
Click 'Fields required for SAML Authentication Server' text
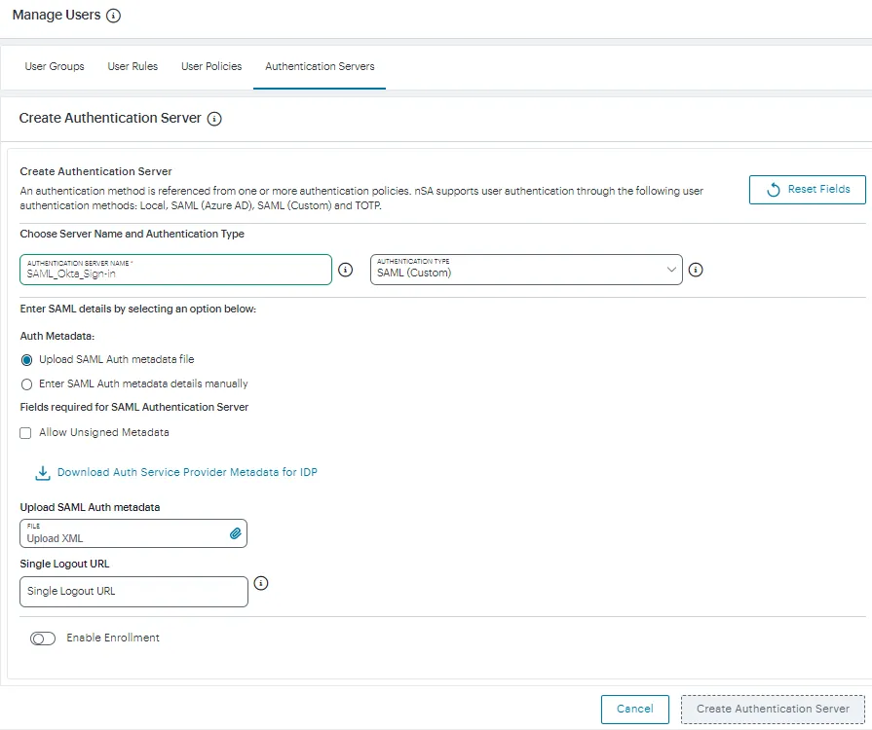134,407
